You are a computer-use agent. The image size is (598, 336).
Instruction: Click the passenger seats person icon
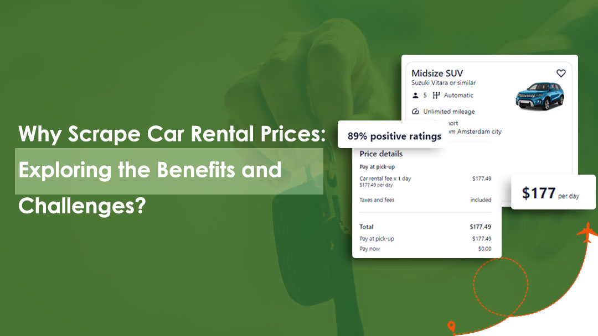416,95
